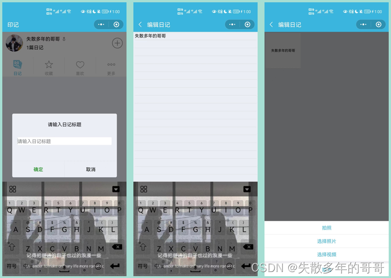The image size is (391, 278).
Task: Tap the circle close icon on middle screen
Action: coord(247,24)
